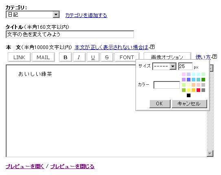Screen dimensions: 221x175
Task: Click the キャンセル button
Action: tap(189, 104)
